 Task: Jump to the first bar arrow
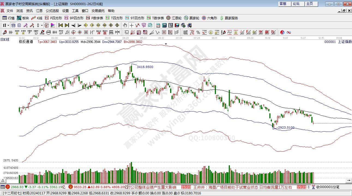(x=61, y=25)
